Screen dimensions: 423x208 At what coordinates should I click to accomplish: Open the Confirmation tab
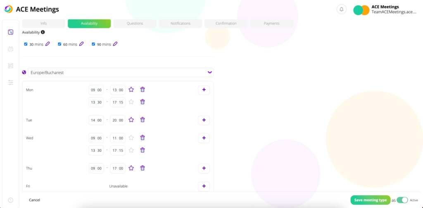pyautogui.click(x=226, y=24)
